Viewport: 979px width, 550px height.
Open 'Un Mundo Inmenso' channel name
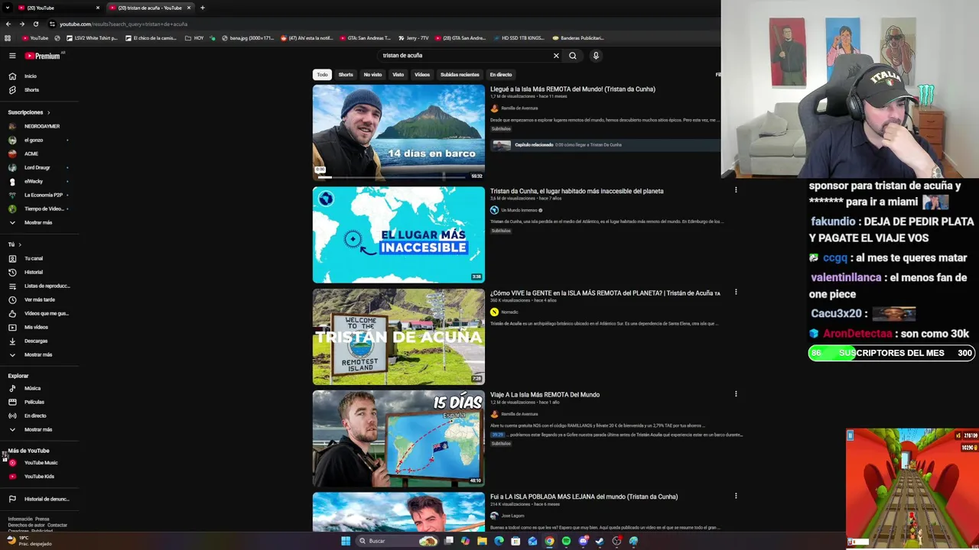click(x=519, y=210)
